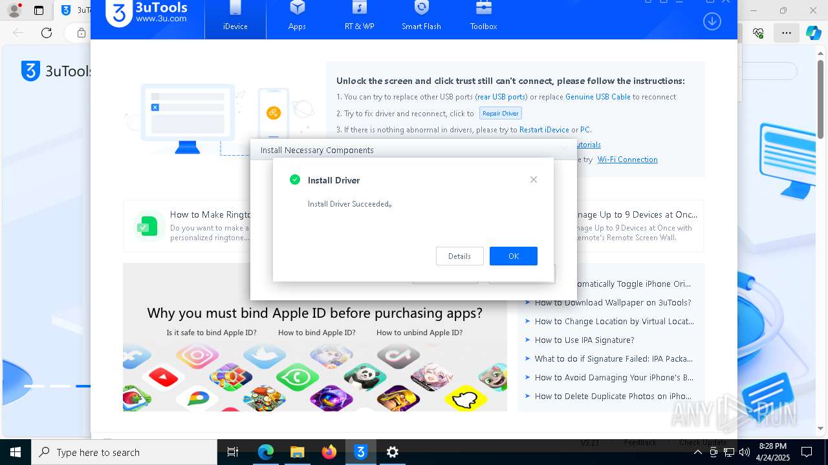Click the PC link in instructions
Screen dimensions: 828x465
pyautogui.click(x=585, y=130)
